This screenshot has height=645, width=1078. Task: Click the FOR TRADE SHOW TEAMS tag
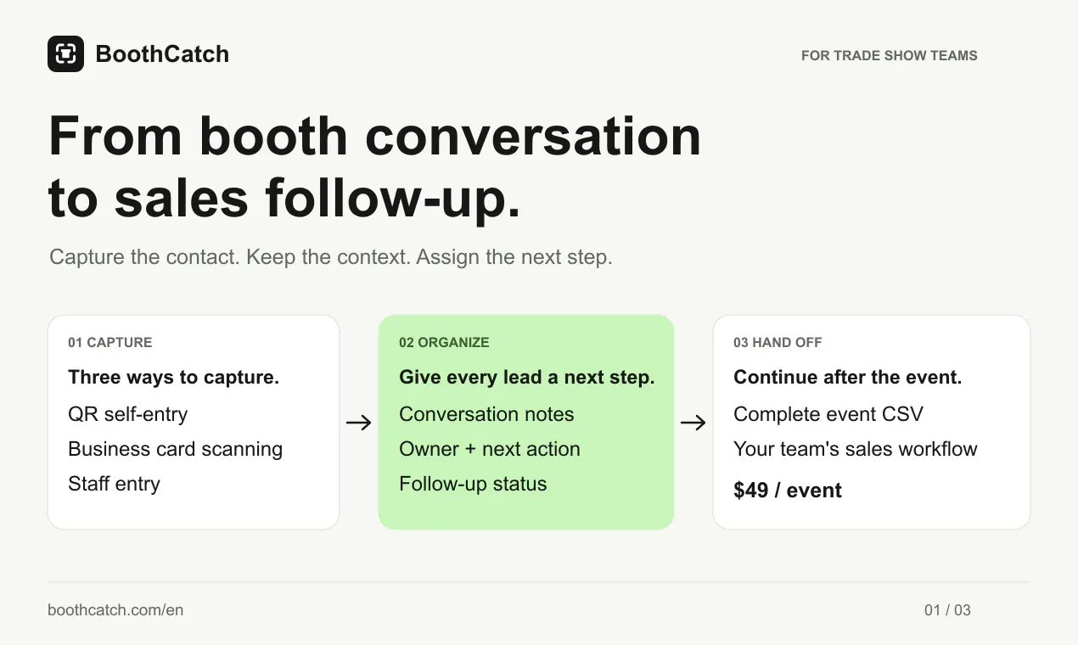(x=890, y=56)
